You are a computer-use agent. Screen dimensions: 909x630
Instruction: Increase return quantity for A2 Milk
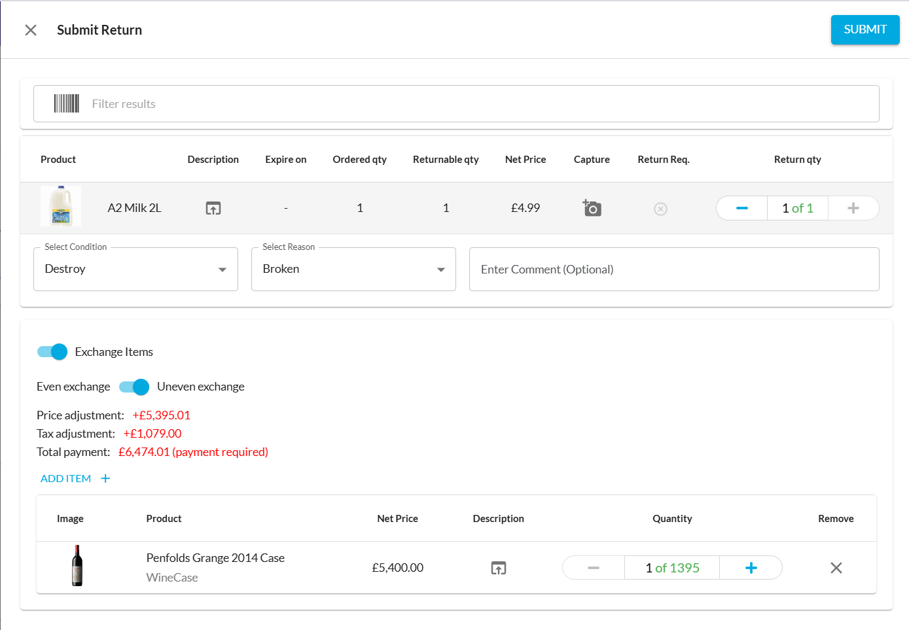click(x=853, y=208)
